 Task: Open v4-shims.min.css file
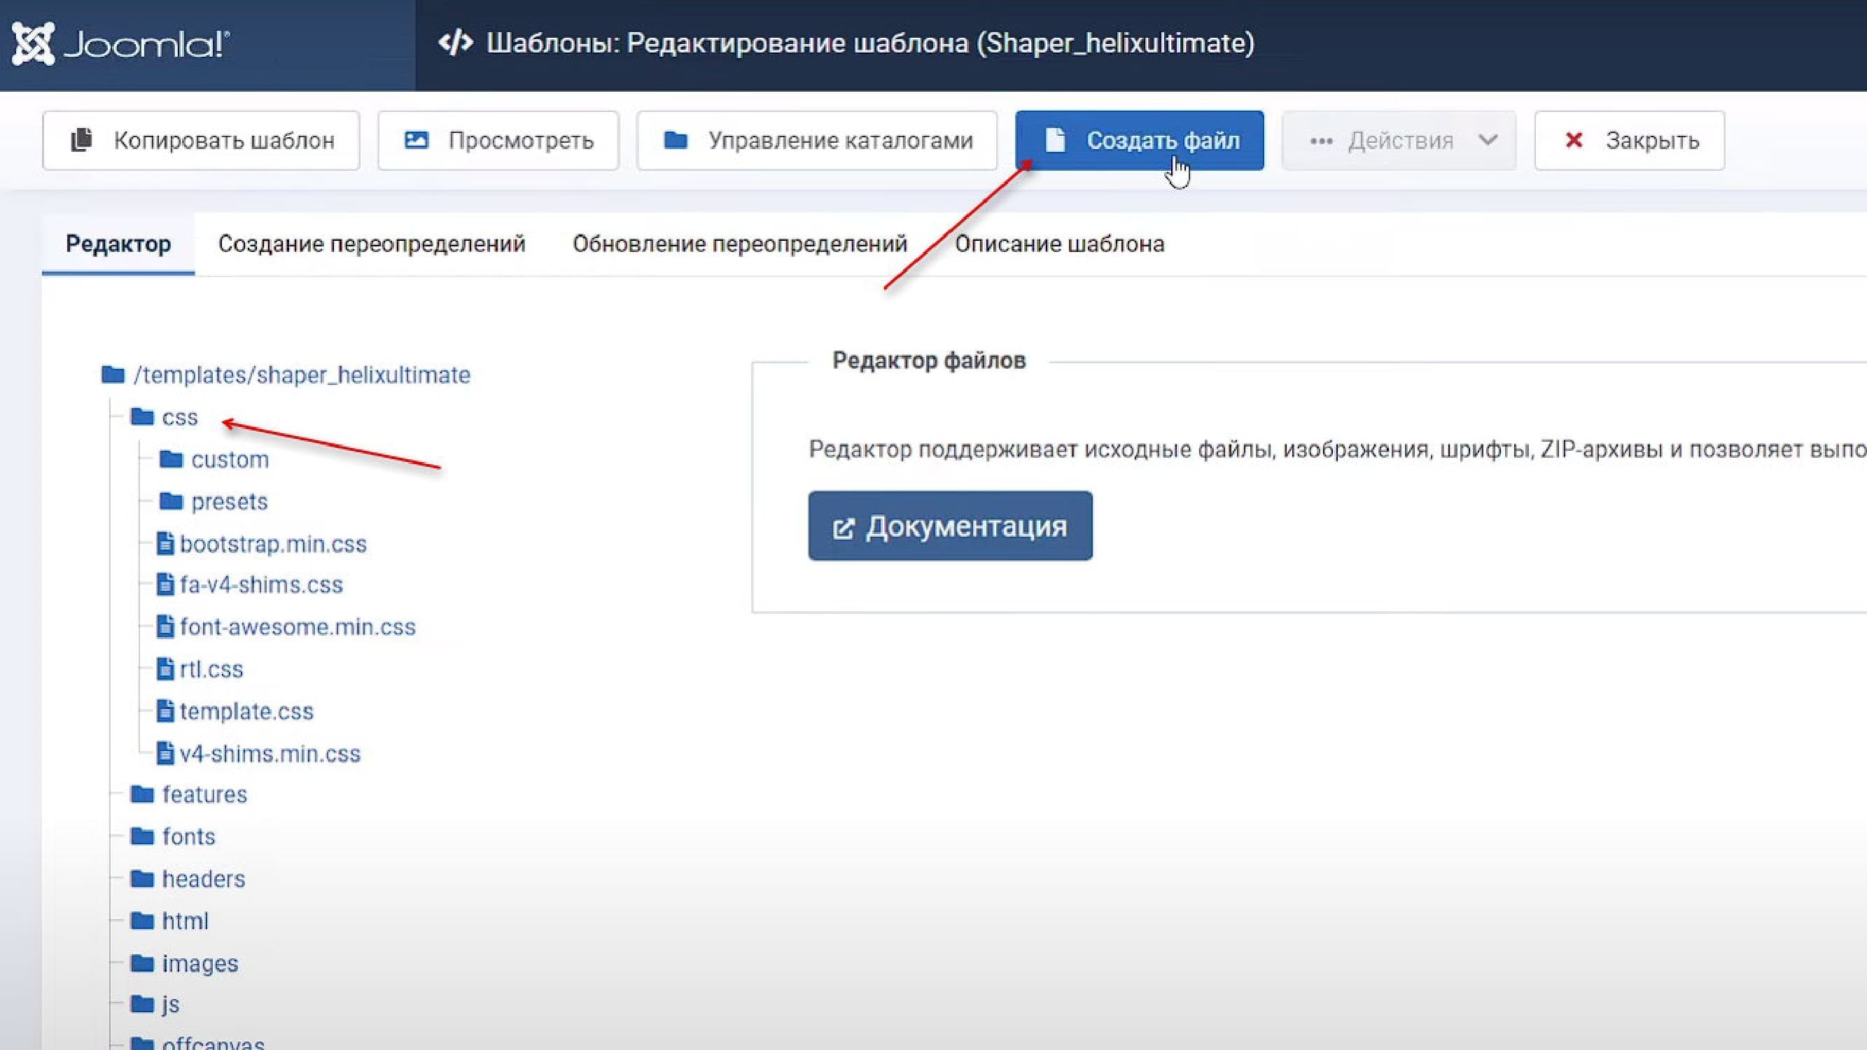(x=270, y=754)
